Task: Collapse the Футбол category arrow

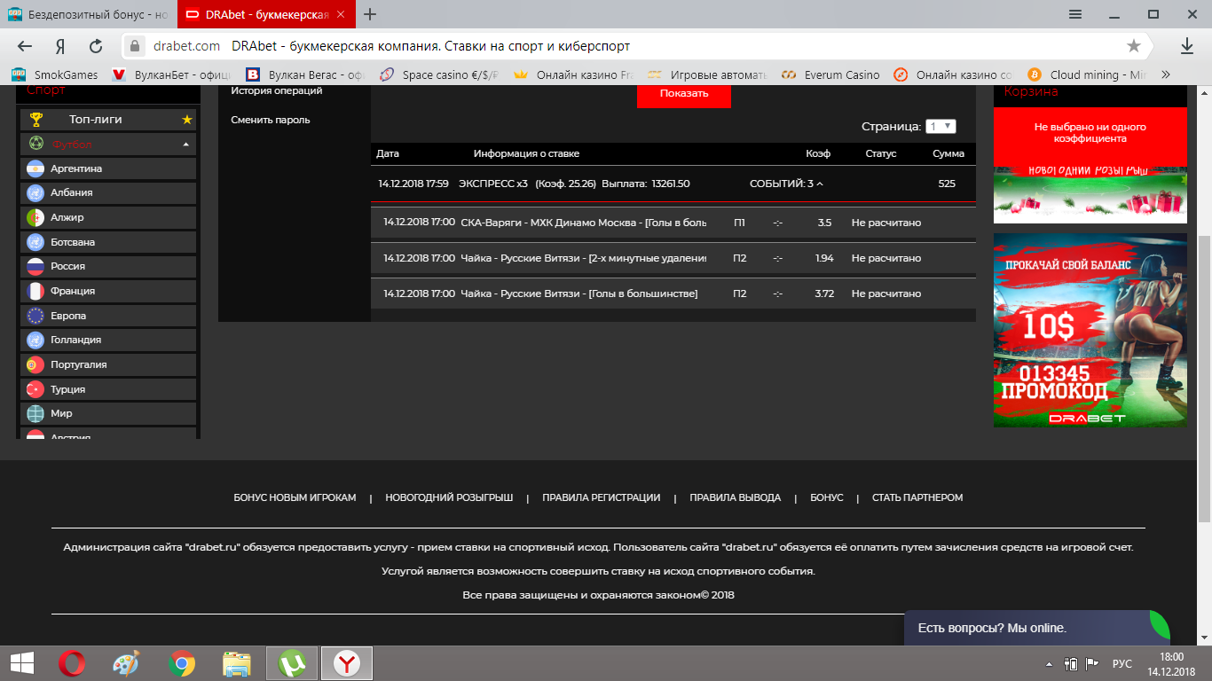Action: coord(185,144)
